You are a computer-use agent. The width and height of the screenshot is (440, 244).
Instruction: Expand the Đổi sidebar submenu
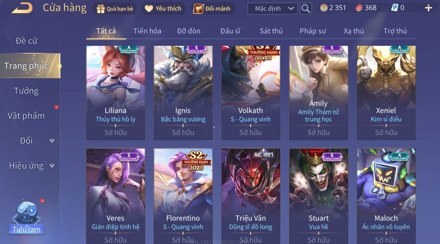(x=52, y=141)
